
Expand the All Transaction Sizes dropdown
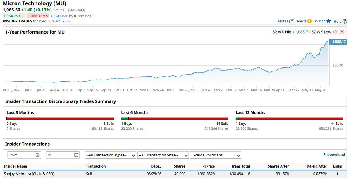click(163, 155)
